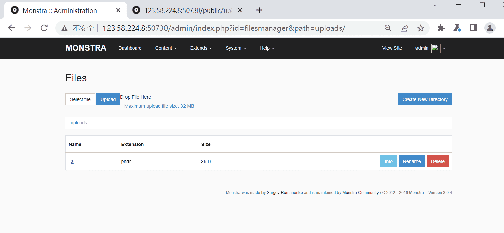The height and width of the screenshot is (233, 504).
Task: Click the share icon in the toolbar
Action: coord(404,28)
